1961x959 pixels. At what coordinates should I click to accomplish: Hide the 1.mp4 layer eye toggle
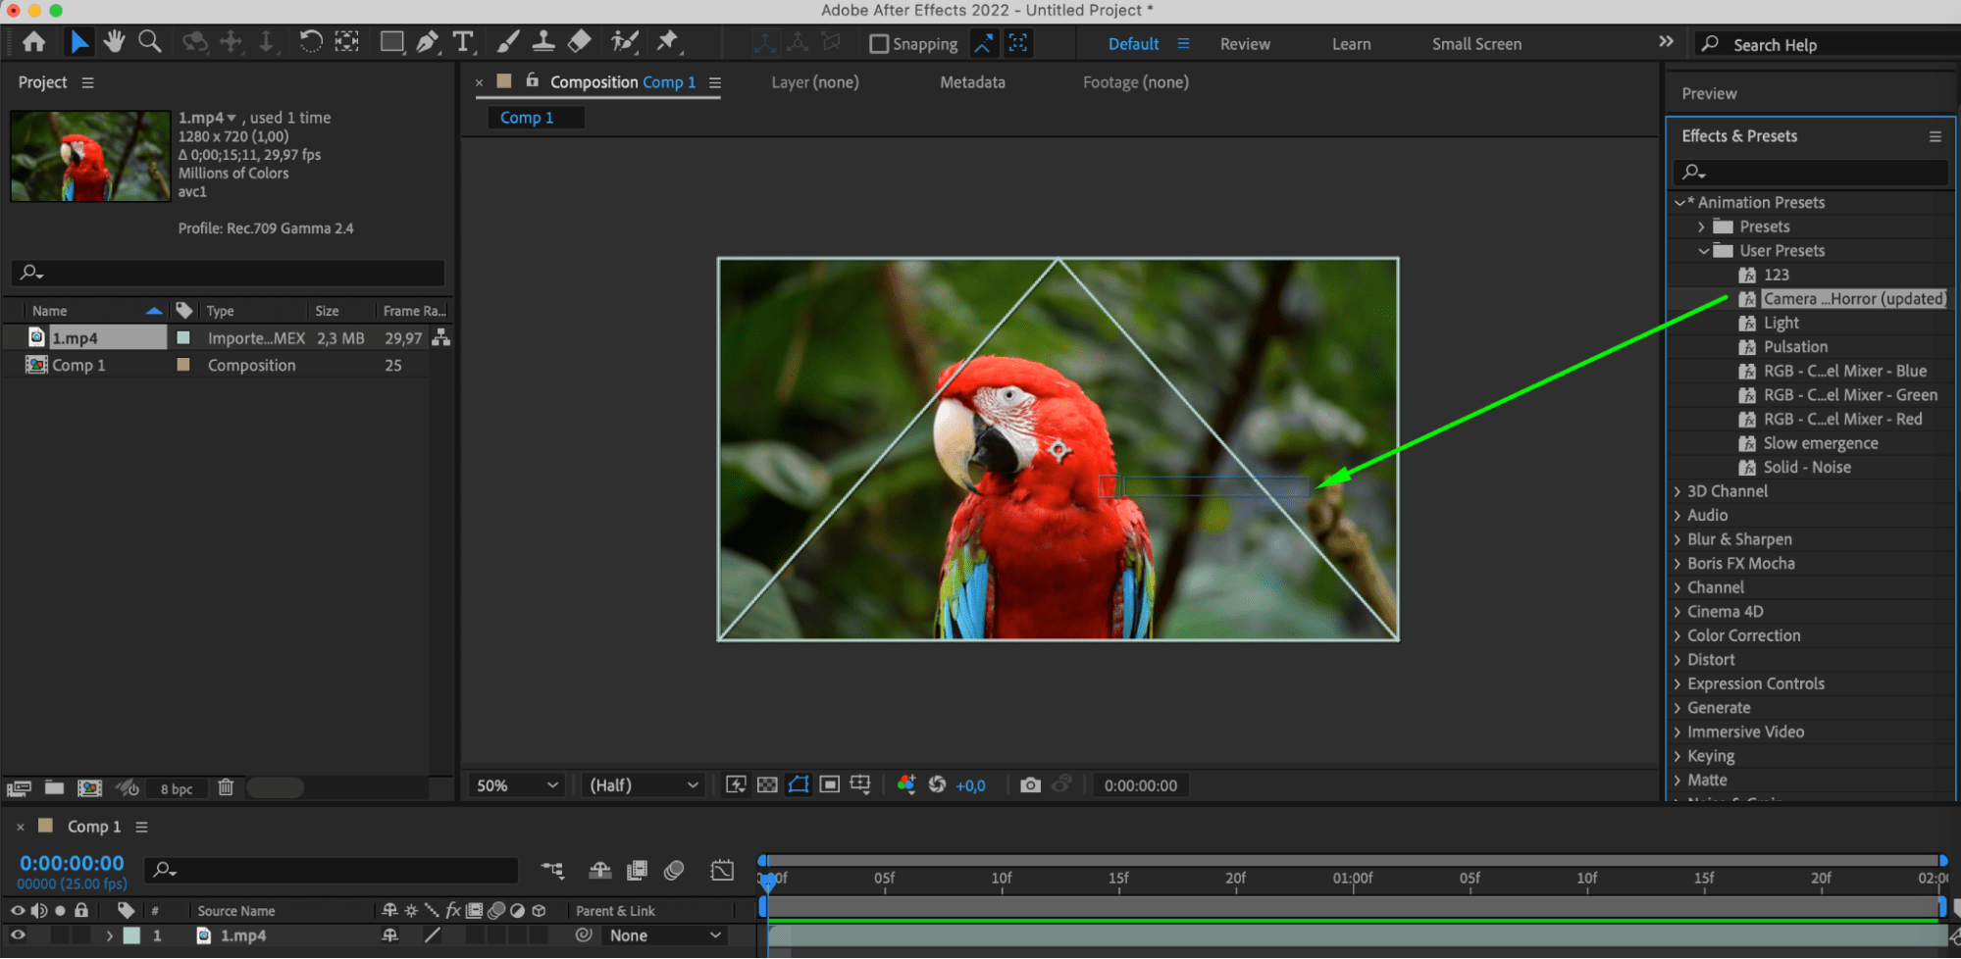point(18,935)
